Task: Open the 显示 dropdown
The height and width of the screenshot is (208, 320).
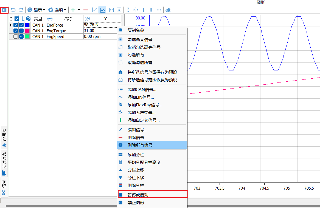Action: (36, 10)
